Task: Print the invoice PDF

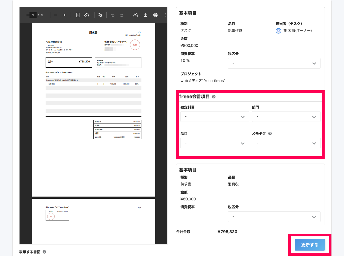Action: (x=155, y=15)
